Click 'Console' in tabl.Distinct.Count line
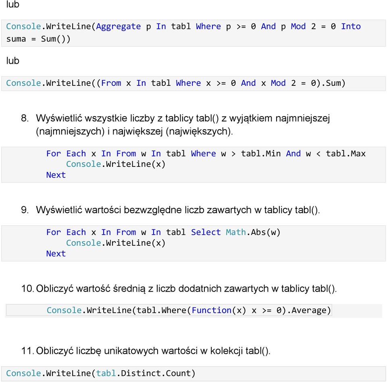Screen dimensions: 387x382 tap(23, 373)
